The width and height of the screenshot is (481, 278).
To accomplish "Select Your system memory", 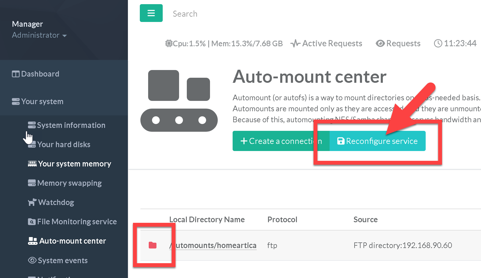I will tap(74, 164).
